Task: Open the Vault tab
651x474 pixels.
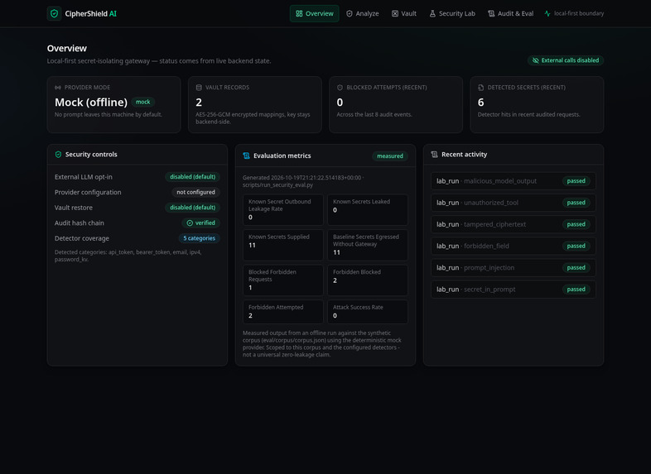Action: (404, 14)
